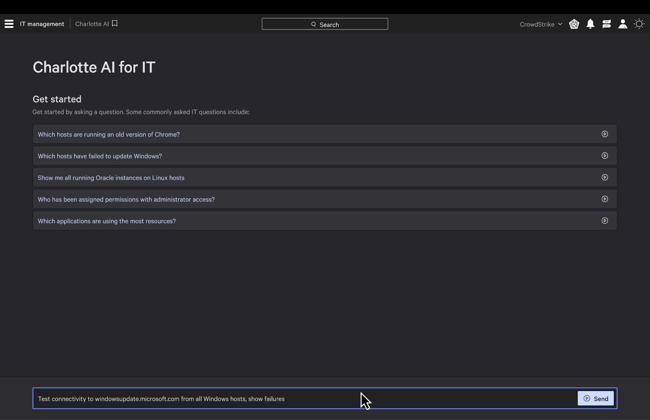The image size is (650, 420).
Task: Bookmark the Charlotte AI page
Action: click(x=115, y=24)
